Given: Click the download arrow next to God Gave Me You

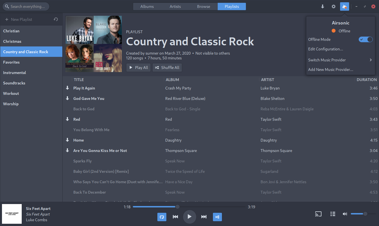Looking at the screenshot, I should pos(67,99).
